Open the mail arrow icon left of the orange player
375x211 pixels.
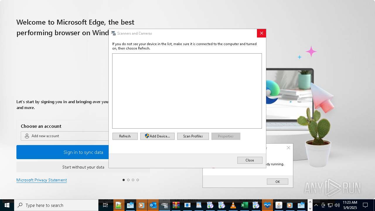tap(130, 205)
